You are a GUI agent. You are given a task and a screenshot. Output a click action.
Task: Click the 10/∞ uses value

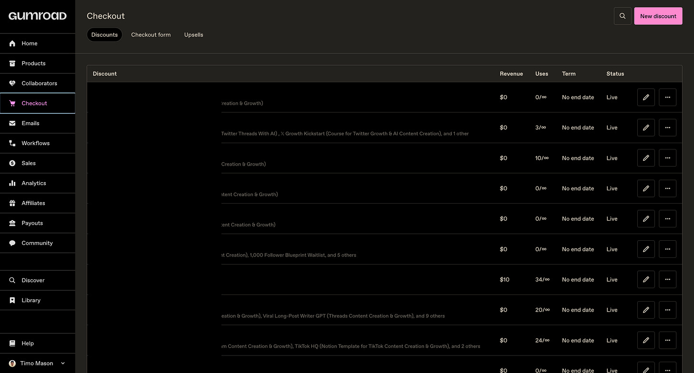point(542,158)
